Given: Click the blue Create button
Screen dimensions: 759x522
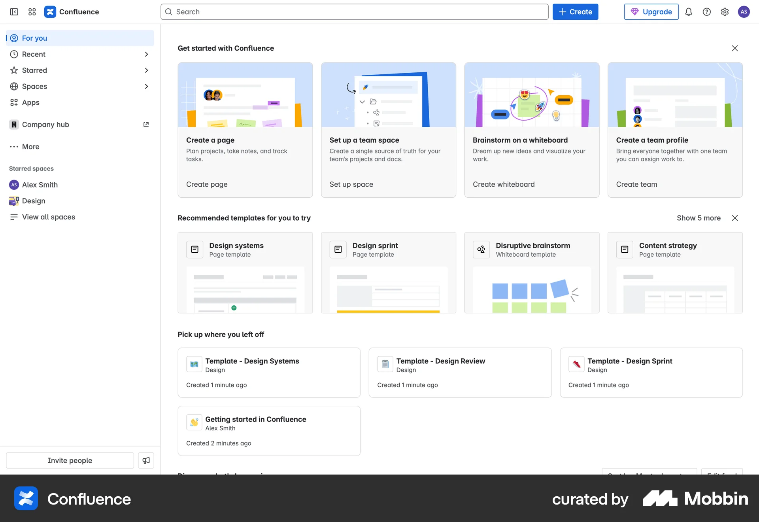Looking at the screenshot, I should [x=575, y=12].
